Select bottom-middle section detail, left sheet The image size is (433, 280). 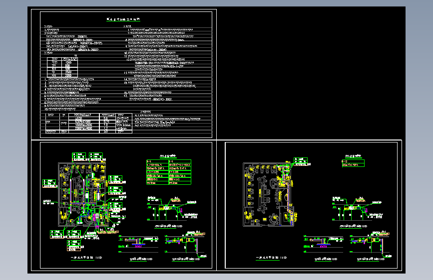(x=138, y=244)
